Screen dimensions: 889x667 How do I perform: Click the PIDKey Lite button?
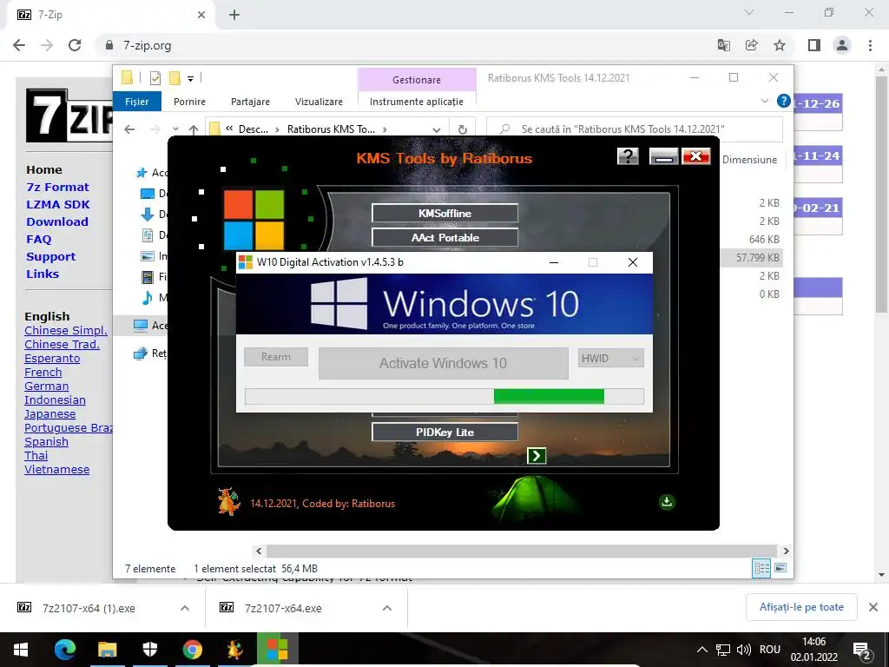click(444, 433)
